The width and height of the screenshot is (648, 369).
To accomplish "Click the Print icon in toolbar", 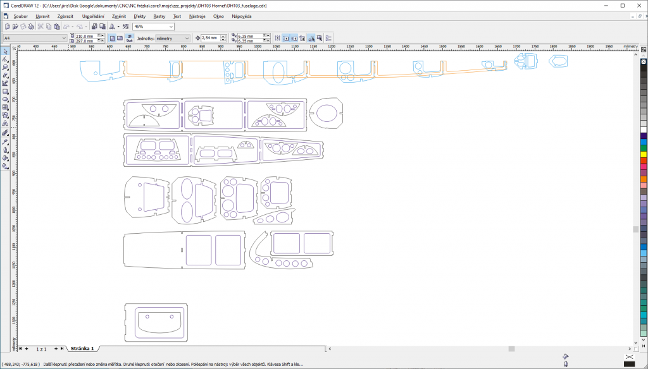I will tap(31, 27).
